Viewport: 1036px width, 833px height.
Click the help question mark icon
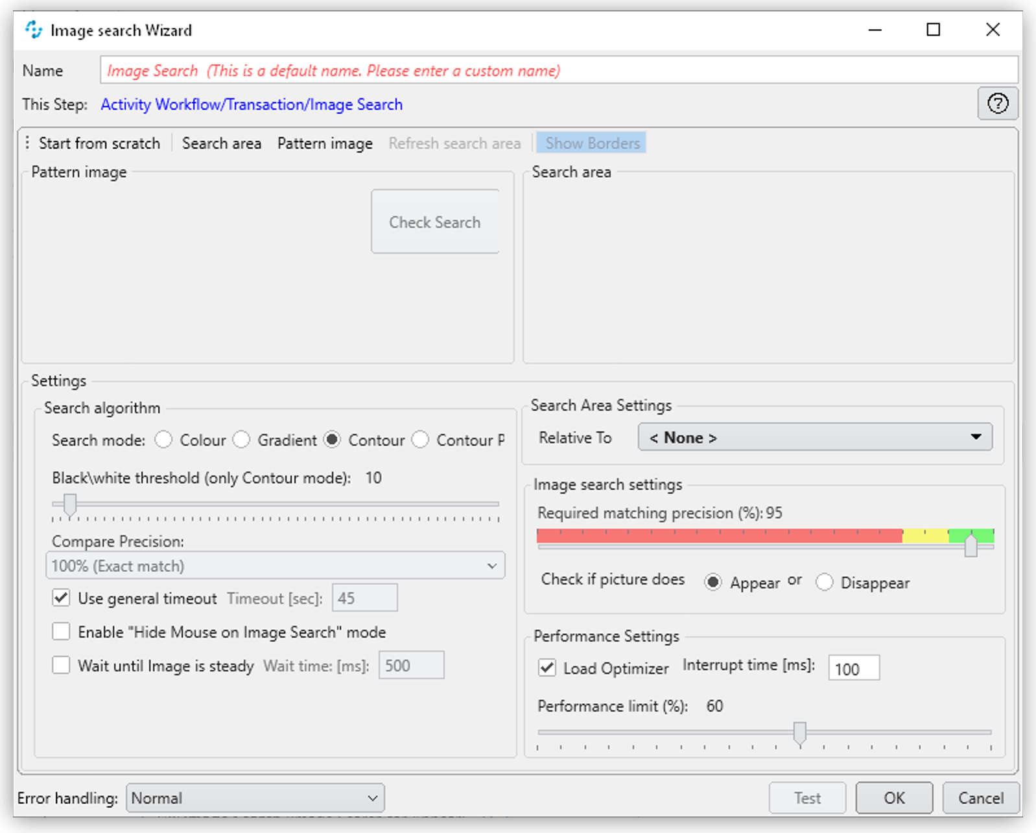pos(997,104)
